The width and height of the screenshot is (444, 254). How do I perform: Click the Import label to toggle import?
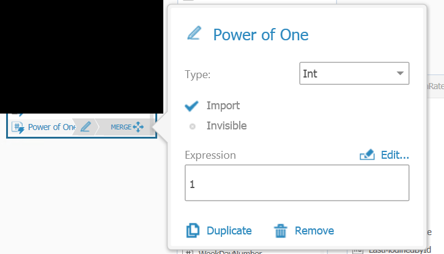(223, 106)
